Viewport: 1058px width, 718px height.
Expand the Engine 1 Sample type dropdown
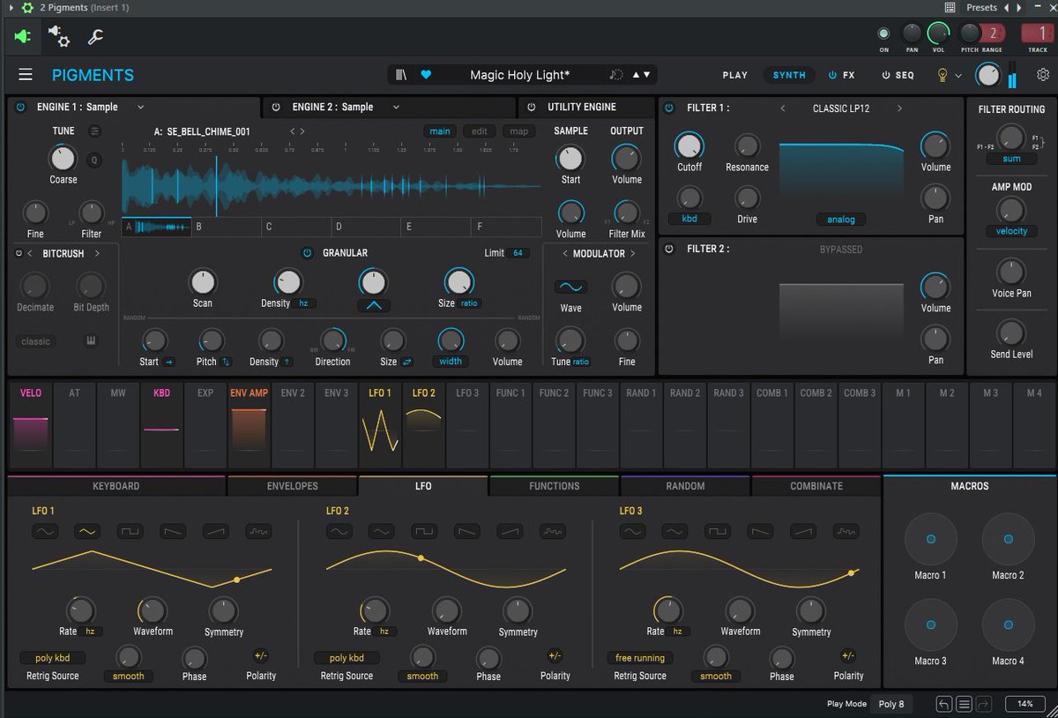coord(140,107)
